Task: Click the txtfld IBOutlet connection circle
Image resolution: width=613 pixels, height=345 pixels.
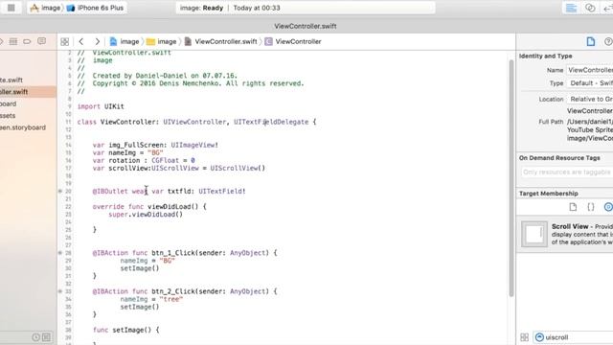Action: [x=59, y=192]
